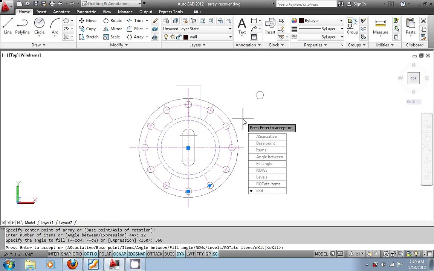Click the Measure tool
Screen dimensions: 434x271
(x=380, y=27)
